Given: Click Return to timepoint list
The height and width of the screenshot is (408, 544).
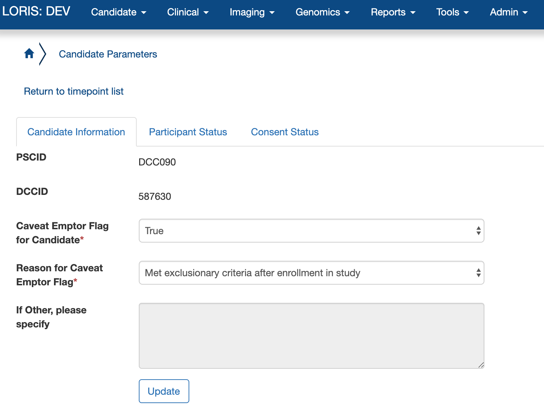Looking at the screenshot, I should click(74, 91).
